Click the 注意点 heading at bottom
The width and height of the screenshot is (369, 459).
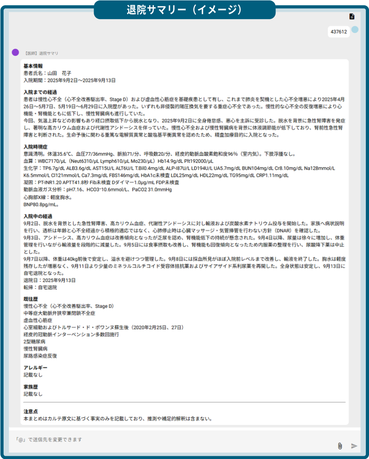click(x=31, y=411)
